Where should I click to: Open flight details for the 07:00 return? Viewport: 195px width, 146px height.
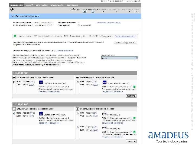pos(112,91)
